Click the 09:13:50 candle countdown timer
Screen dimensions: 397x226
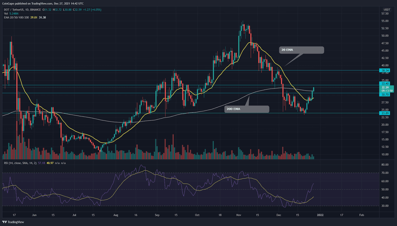[387, 91]
